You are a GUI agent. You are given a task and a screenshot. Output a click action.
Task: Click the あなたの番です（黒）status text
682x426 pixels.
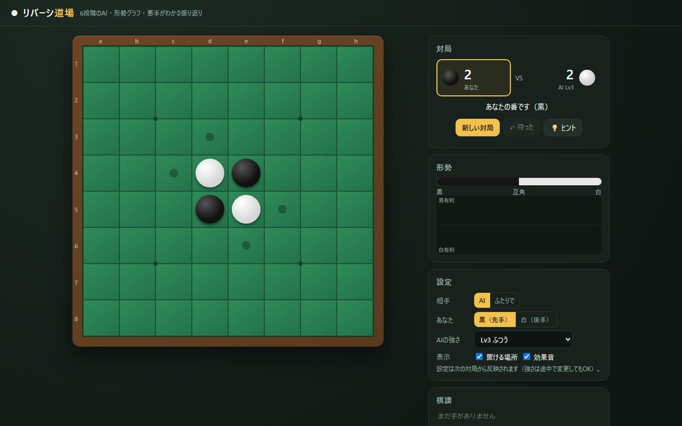tap(519, 107)
